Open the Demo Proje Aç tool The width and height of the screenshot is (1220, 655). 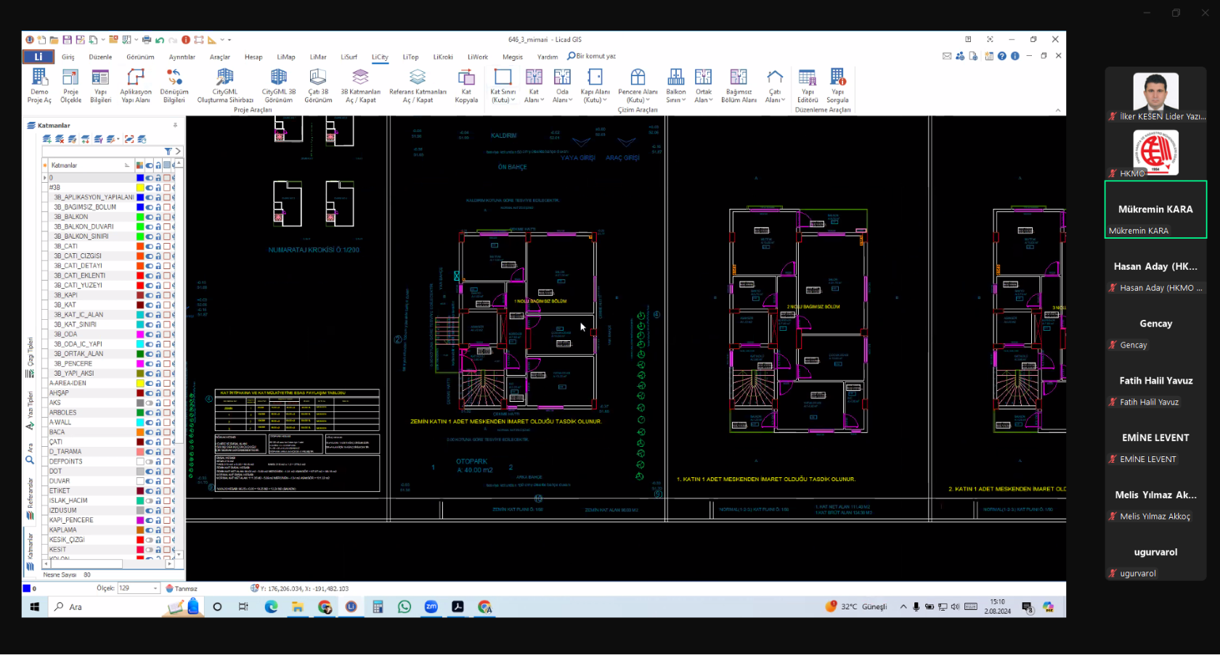pos(39,86)
